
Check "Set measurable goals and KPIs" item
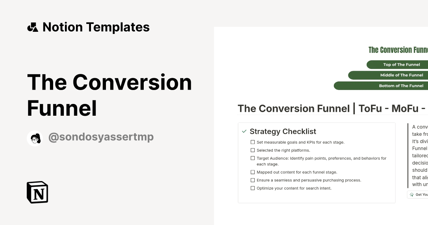coord(253,142)
